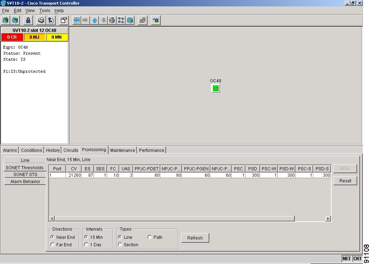The width and height of the screenshot is (371, 264).
Task: Switch to the Performance tab
Action: tap(151, 150)
